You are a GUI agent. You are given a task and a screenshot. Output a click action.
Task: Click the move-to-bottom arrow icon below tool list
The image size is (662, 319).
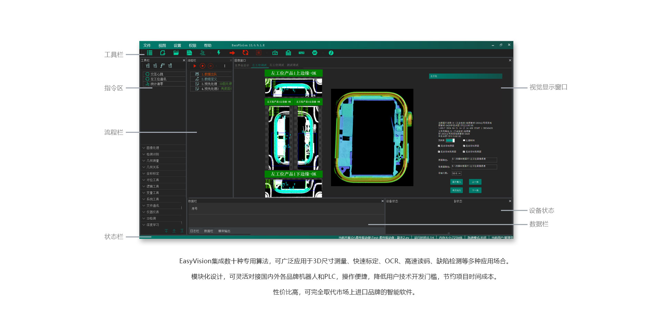pyautogui.click(x=166, y=231)
